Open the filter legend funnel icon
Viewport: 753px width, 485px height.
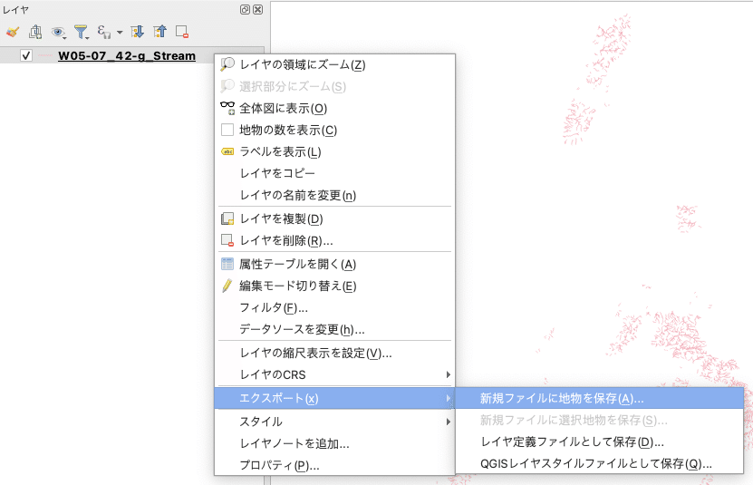[82, 33]
